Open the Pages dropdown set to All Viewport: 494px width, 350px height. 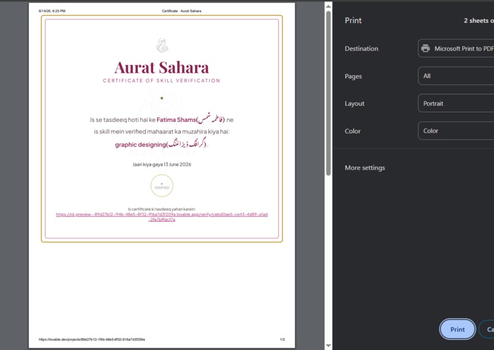[456, 76]
